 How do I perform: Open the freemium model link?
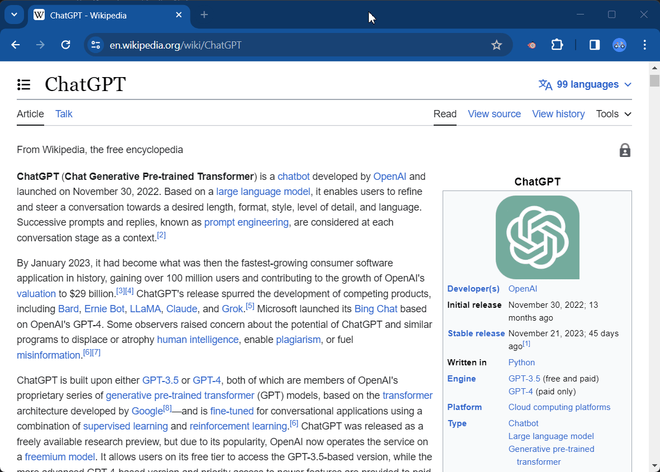60,457
